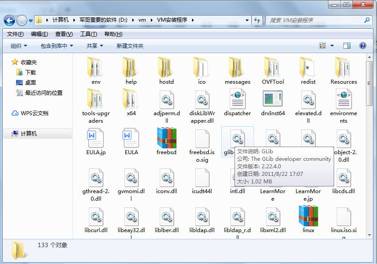377x264 pixels.
Task: Open the 工具(T) menu
Action: coord(88,34)
